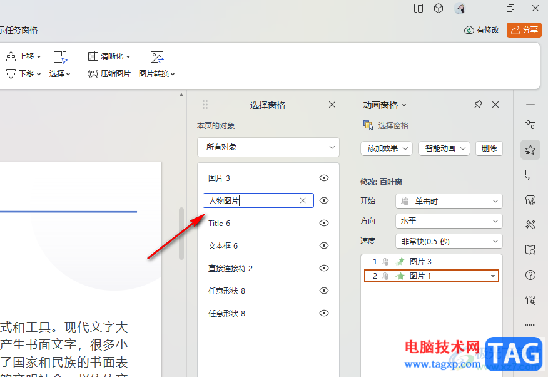Image resolution: width=548 pixels, height=377 pixels.
Task: Hide the first 任意形状 8 object
Action: (x=324, y=291)
